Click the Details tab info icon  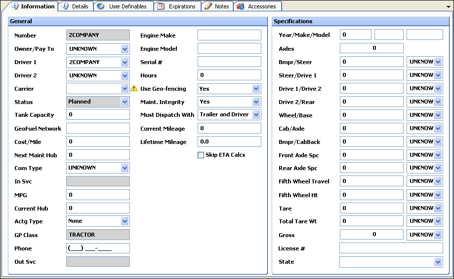[65, 6]
